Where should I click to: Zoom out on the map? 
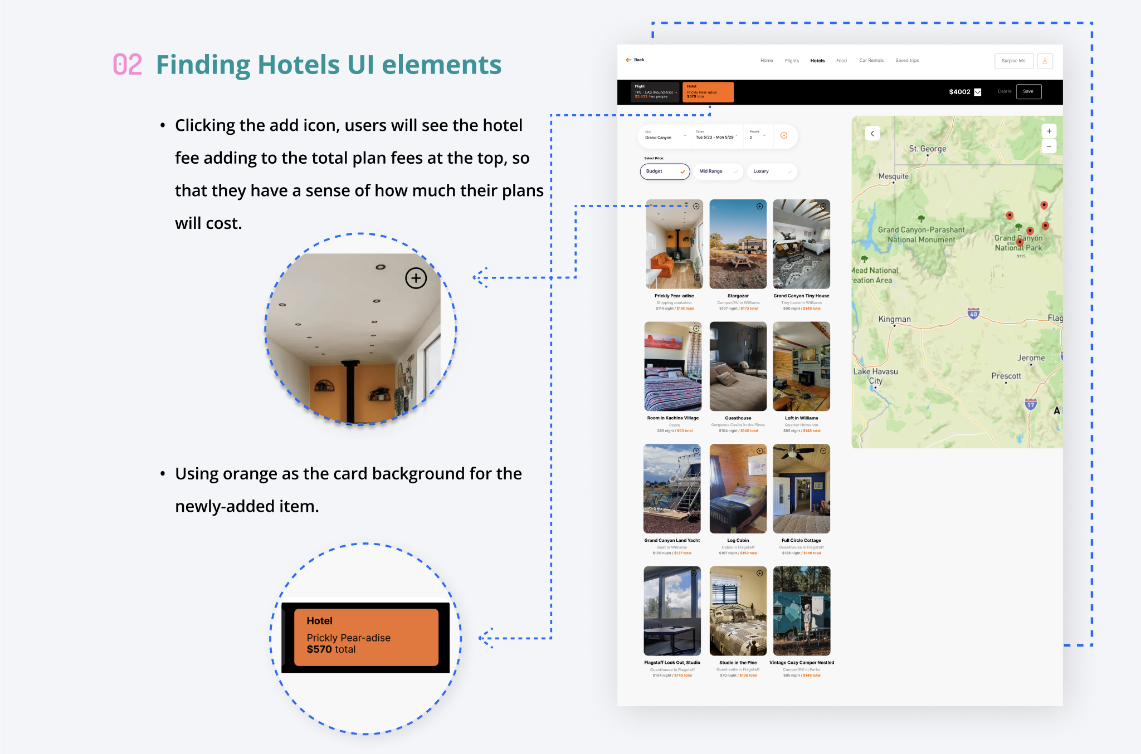click(1049, 146)
